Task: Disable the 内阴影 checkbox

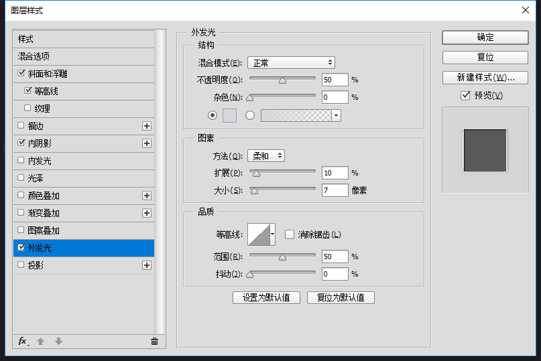Action: 21,143
